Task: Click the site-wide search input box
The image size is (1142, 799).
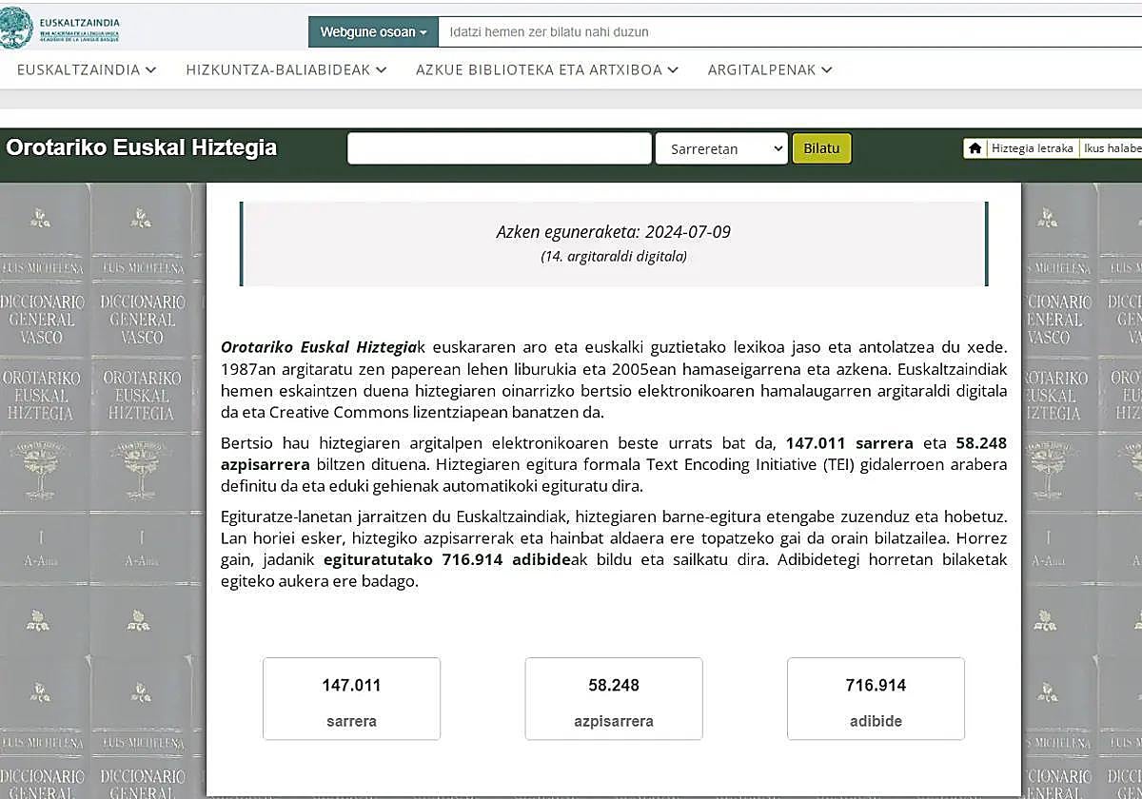Action: pyautogui.click(x=790, y=31)
